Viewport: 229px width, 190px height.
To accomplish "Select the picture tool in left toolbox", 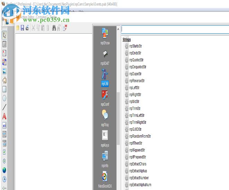I will point(5,71).
